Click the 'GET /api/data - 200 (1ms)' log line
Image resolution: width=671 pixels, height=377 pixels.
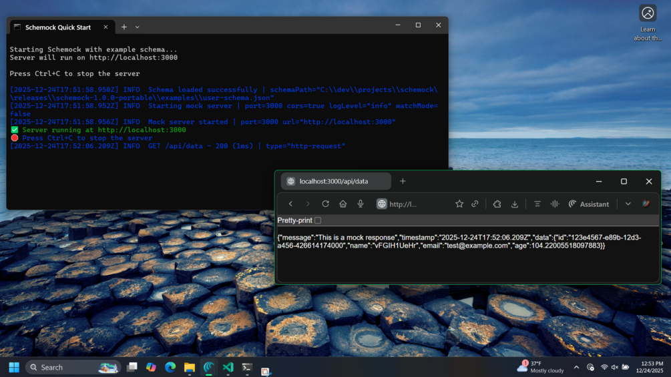click(x=177, y=146)
